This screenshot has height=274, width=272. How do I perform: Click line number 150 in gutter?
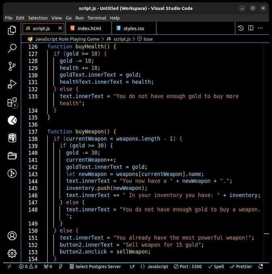(x=33, y=230)
